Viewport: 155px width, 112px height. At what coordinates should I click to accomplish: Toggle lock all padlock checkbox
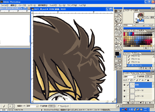click(146, 80)
